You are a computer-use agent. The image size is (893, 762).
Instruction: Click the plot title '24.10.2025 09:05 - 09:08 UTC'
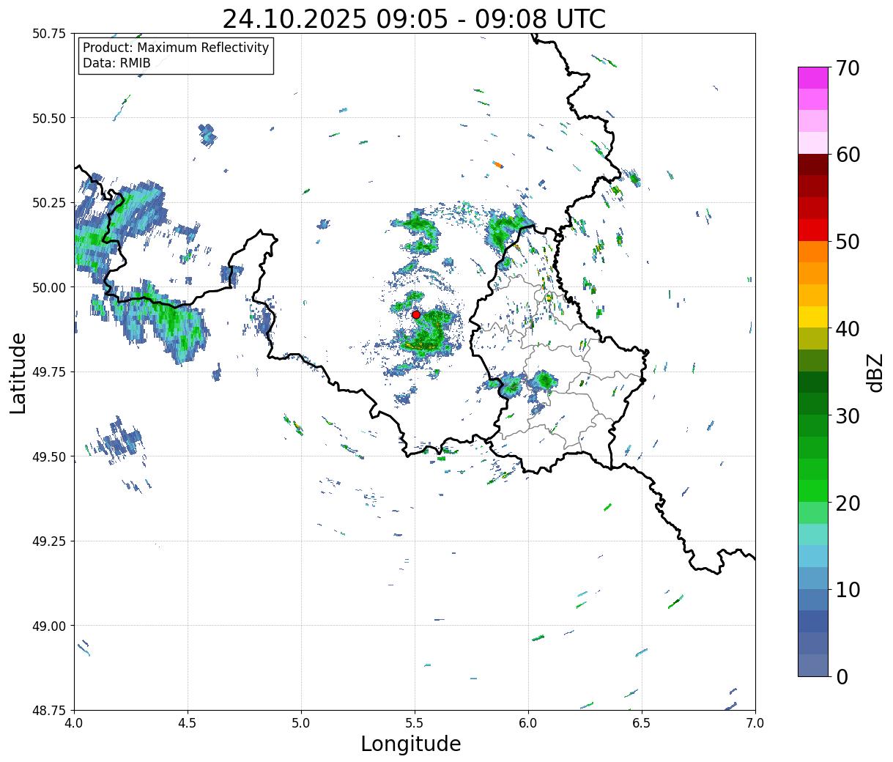414,19
